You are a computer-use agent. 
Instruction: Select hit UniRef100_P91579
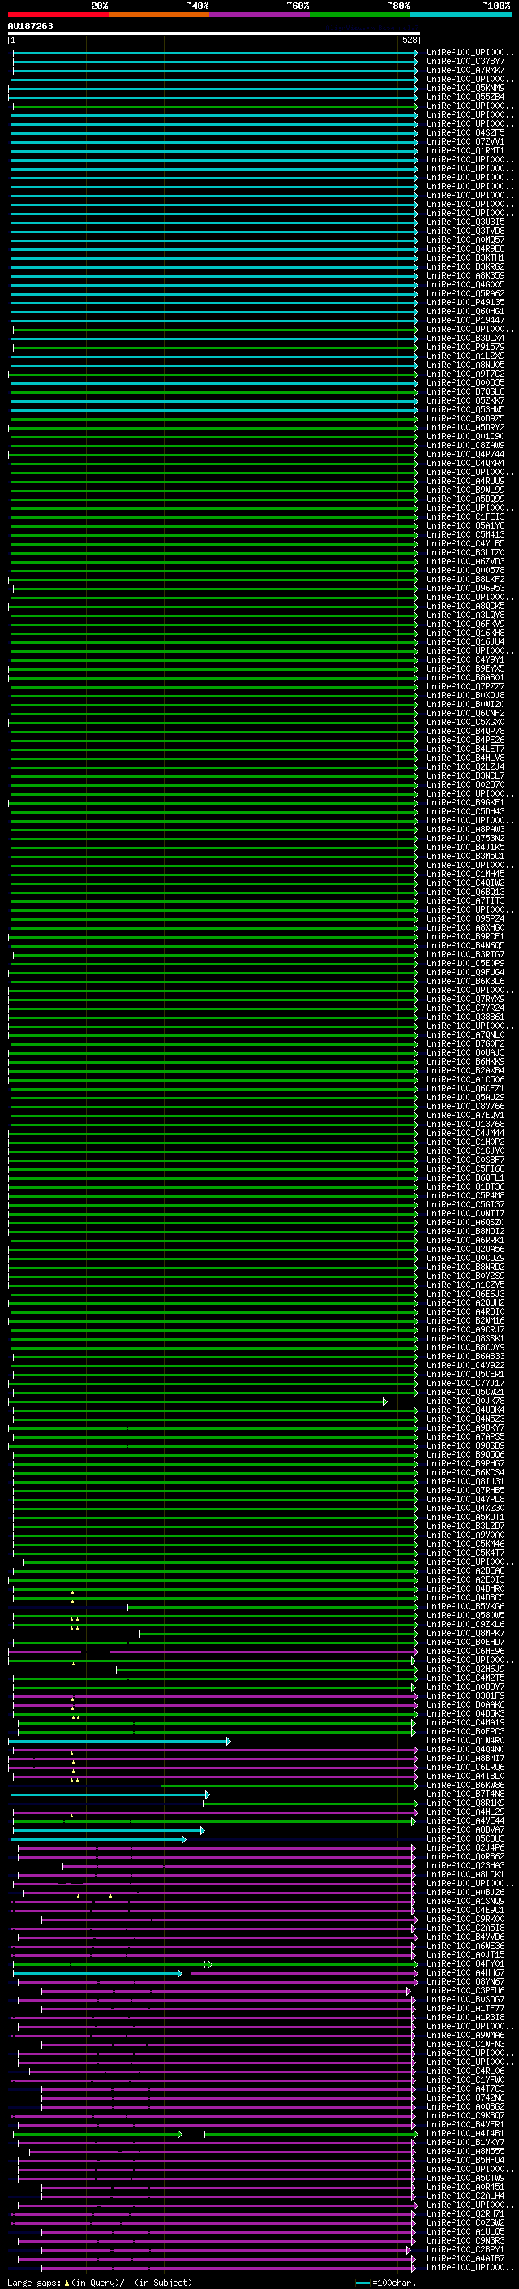[465, 347]
